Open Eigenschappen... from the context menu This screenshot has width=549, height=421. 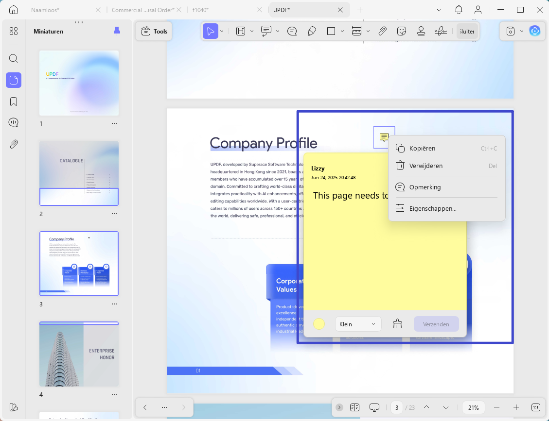[x=446, y=208]
